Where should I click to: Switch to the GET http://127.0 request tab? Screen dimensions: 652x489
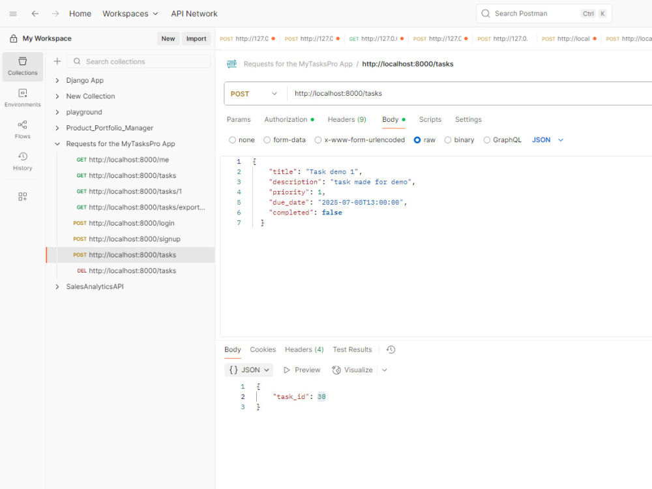pyautogui.click(x=376, y=38)
